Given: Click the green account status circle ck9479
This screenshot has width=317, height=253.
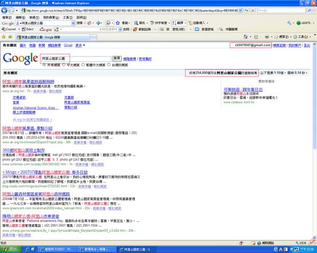Looking at the screenshot, I should (299, 23).
